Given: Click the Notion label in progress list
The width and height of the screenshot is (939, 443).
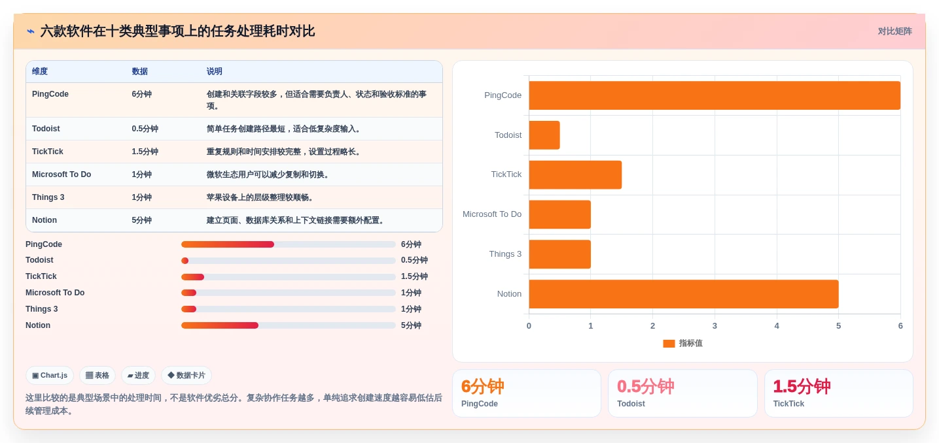Looking at the screenshot, I should coord(38,325).
